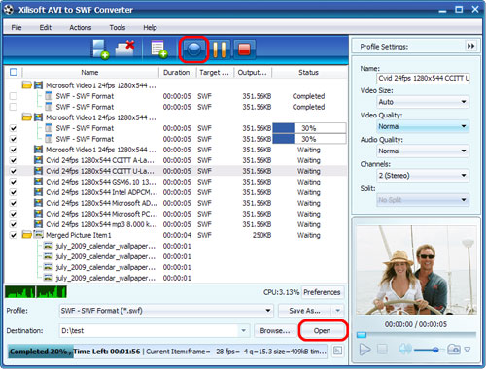Image resolution: width=486 pixels, height=369 pixels.
Task: Uncheck the first SWF Format row at 30%
Action: point(14,128)
